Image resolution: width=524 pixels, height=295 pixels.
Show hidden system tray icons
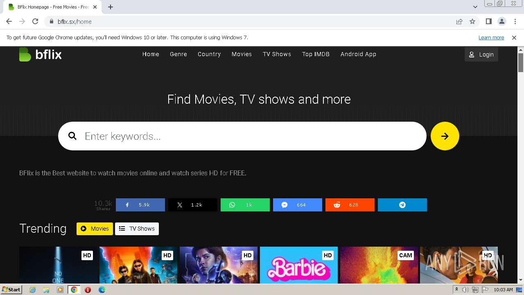pyautogui.click(x=456, y=290)
